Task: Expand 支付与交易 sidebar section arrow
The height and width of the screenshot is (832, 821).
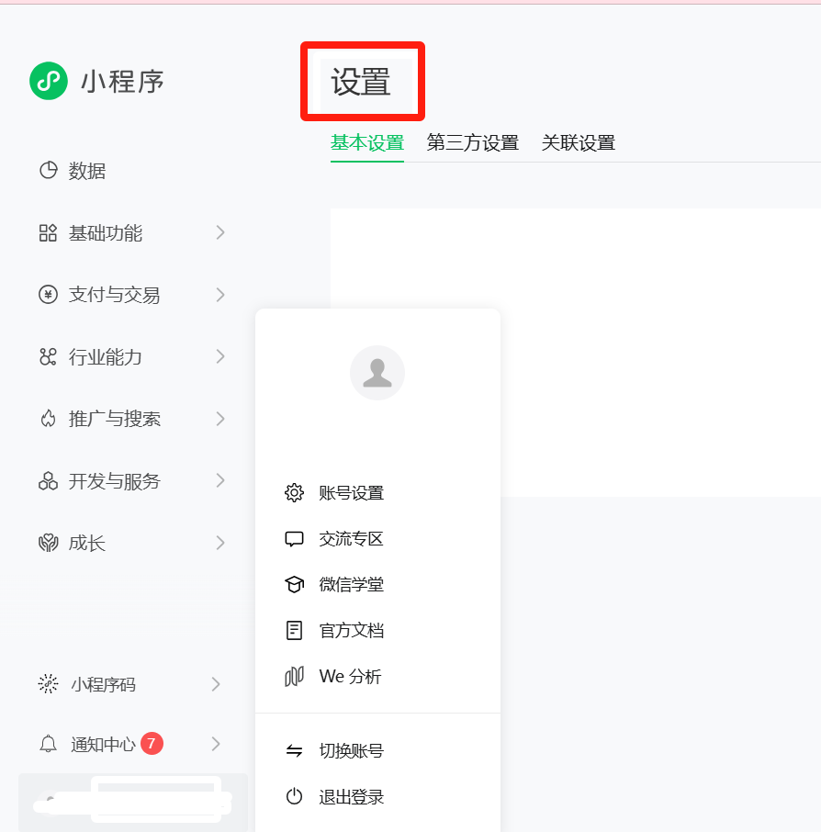Action: pyautogui.click(x=220, y=295)
